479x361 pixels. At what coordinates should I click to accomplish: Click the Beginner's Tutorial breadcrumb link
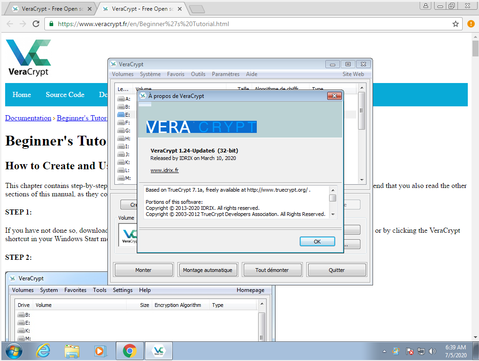[82, 118]
